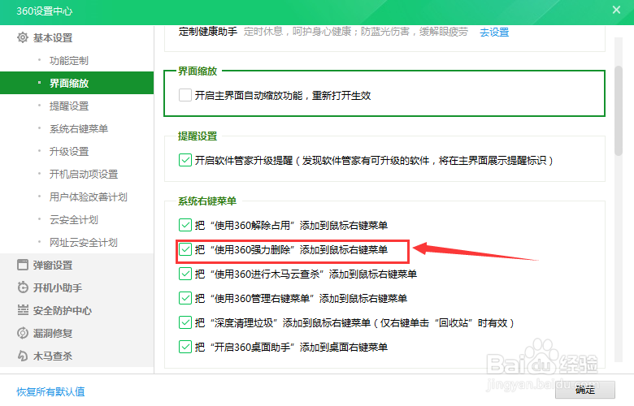Uncheck 使用360管理右键菜单 checkbox
This screenshot has height=406, width=634.
pos(185,298)
